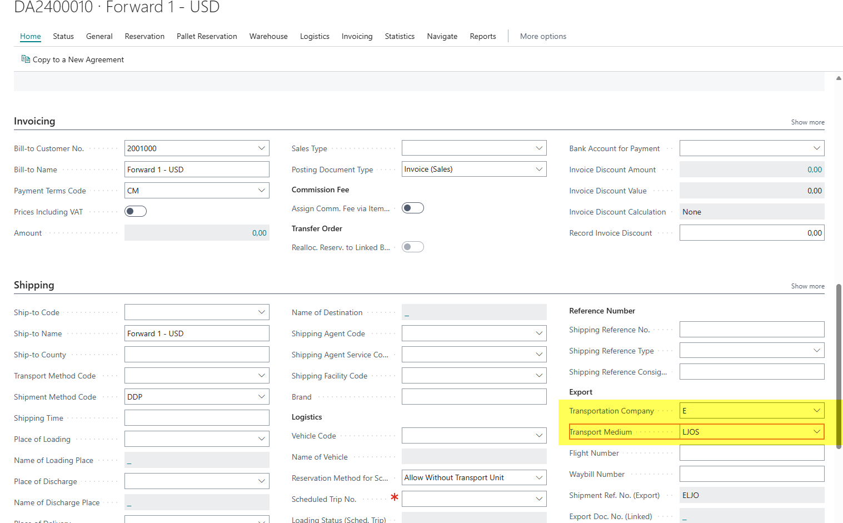Click More options in the menu bar
This screenshot has height=523, width=843.
pyautogui.click(x=543, y=36)
